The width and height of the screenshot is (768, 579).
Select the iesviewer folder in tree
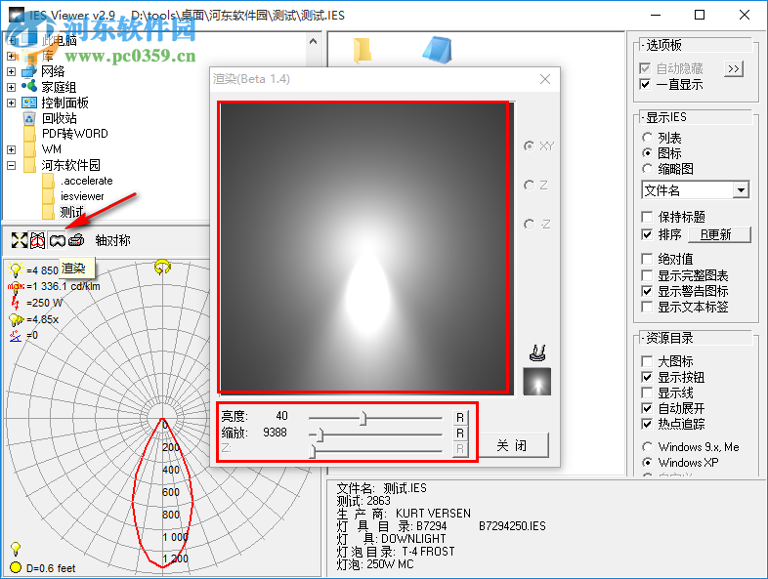82,196
